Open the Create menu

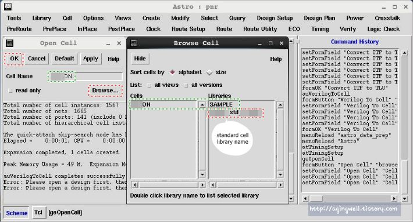click(x=151, y=18)
